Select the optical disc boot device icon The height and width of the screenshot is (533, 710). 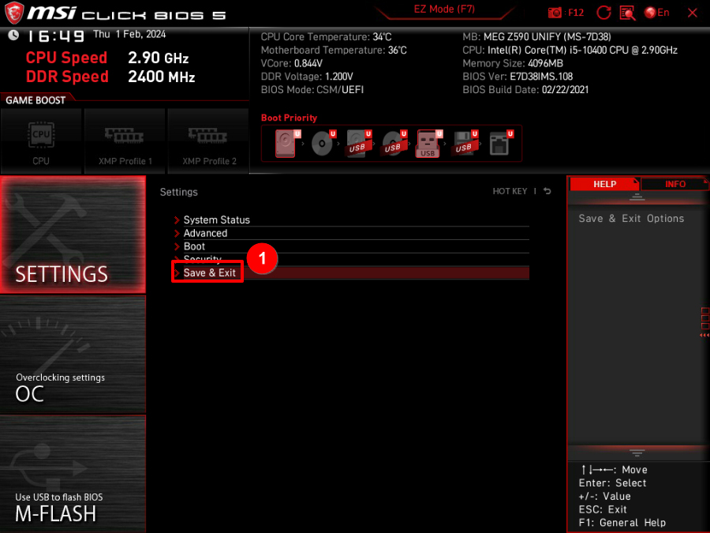coord(322,144)
